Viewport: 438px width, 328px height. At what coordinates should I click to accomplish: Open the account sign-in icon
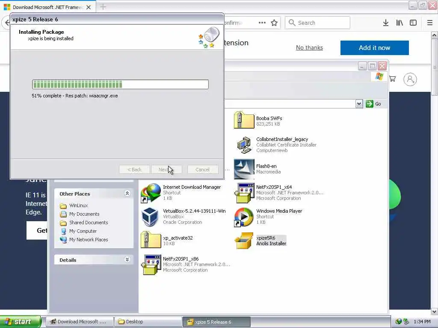point(410,79)
